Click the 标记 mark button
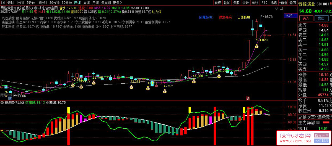Image resolution: width=332 pixels, height=146 pixels. coord(274,3)
